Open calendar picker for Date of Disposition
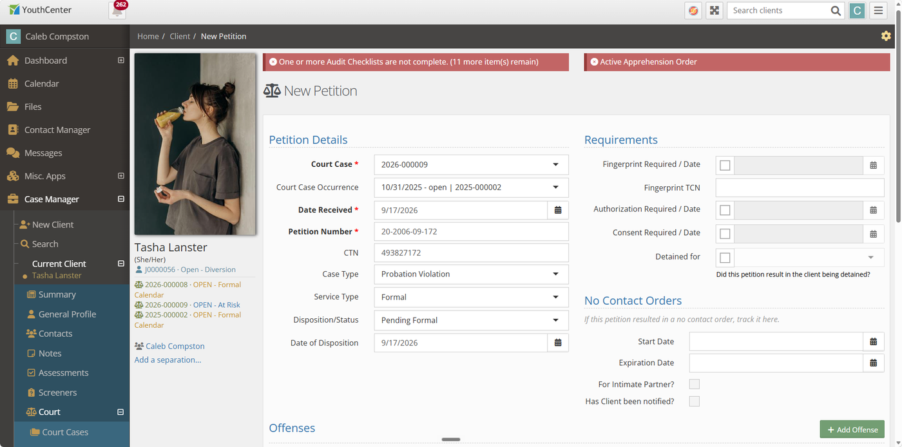Viewport: 902px width, 447px height. 558,343
